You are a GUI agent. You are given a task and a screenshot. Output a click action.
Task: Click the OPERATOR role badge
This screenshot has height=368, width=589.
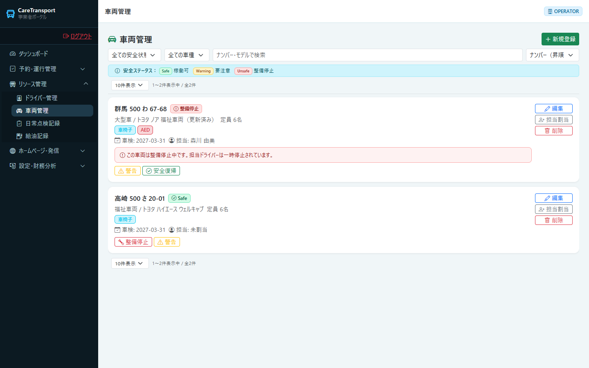563,11
